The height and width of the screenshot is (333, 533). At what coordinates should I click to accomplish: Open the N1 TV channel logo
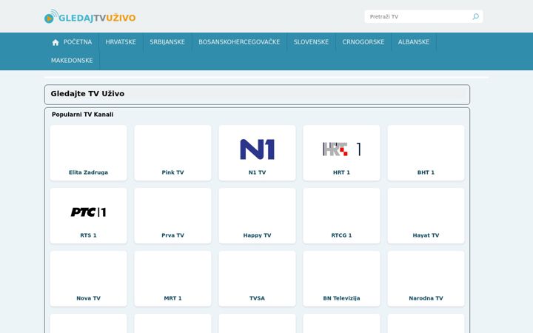tap(258, 149)
